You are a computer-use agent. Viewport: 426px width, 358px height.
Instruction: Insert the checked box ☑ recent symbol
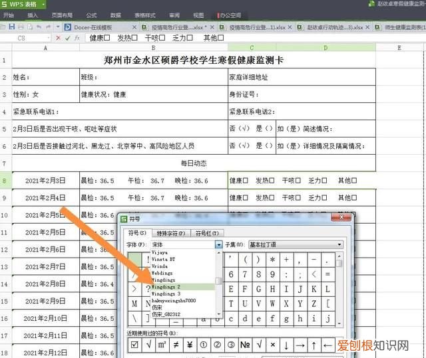point(134,345)
